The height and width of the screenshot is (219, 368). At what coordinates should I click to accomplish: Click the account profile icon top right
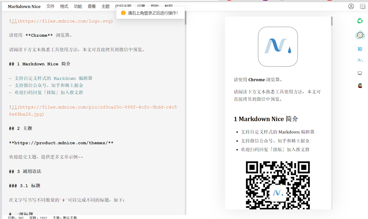351,6
